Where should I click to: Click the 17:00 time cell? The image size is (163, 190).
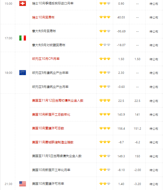point(8,38)
